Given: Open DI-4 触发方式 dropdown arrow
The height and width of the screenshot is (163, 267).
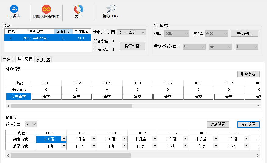Looking at the screenshot, I should [x=155, y=139].
